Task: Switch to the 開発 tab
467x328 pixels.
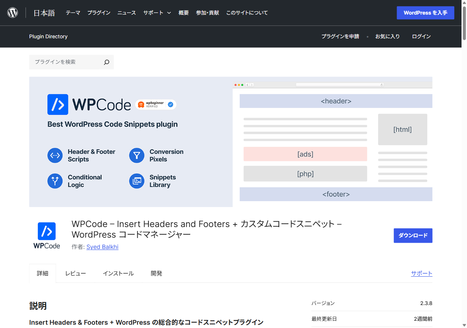Action: click(x=157, y=273)
